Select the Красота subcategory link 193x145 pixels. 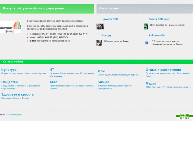pos(16,98)
